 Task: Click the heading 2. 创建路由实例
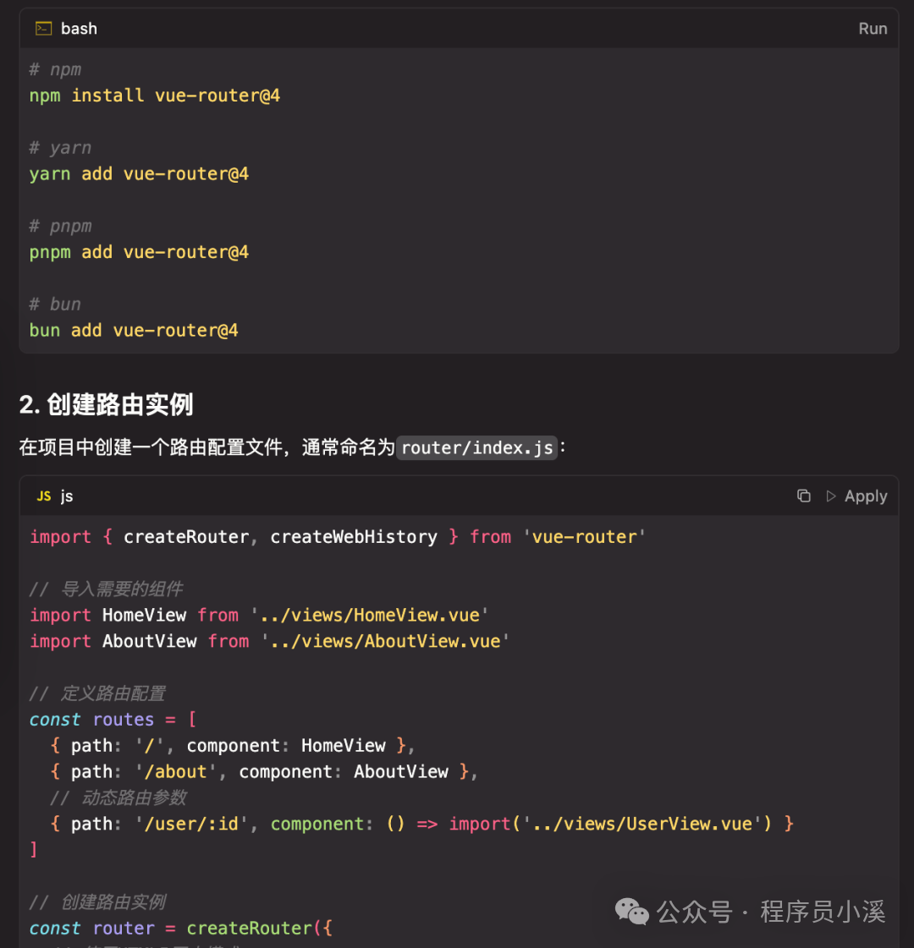tap(107, 405)
